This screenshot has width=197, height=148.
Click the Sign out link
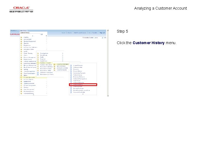point(102,33)
